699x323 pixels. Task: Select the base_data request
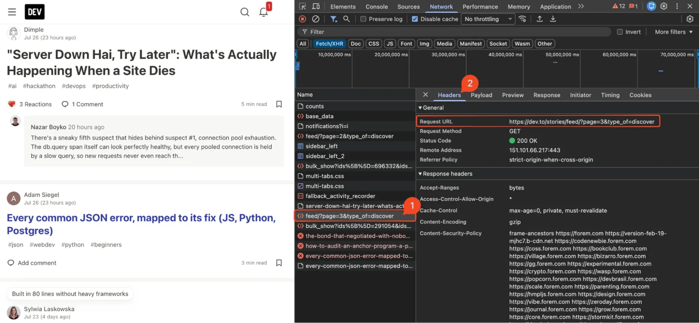tap(355, 116)
